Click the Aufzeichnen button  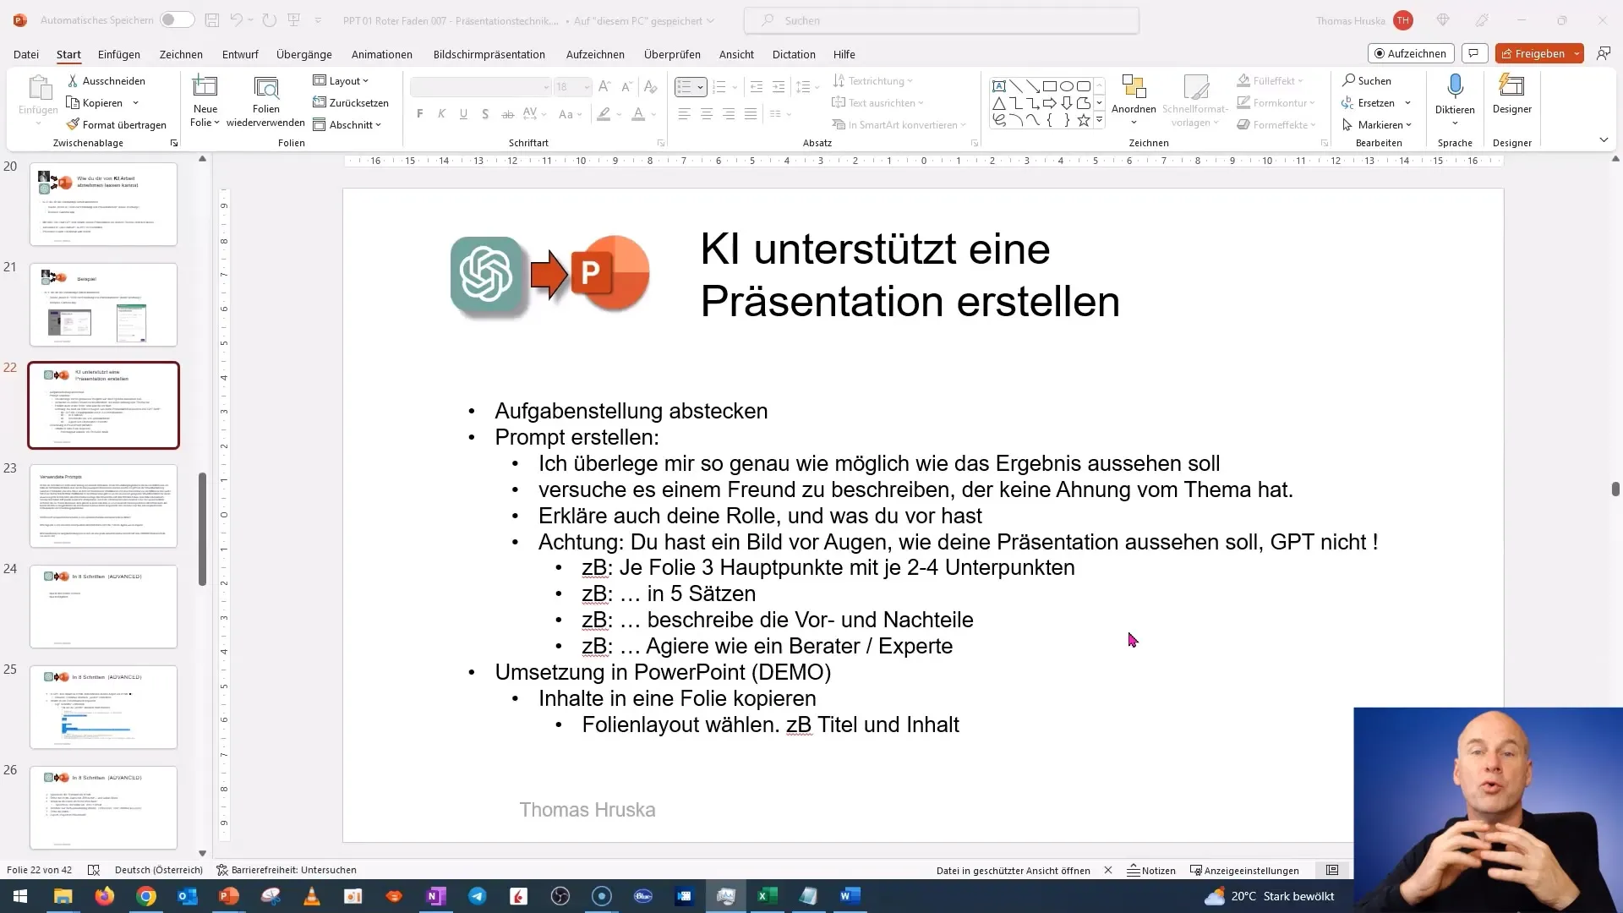coord(1411,53)
